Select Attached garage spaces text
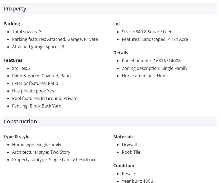 click(38, 47)
